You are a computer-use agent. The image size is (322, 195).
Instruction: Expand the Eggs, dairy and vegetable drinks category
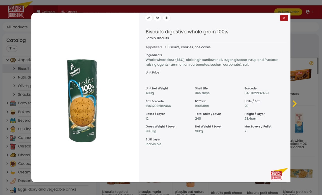coord(7,189)
